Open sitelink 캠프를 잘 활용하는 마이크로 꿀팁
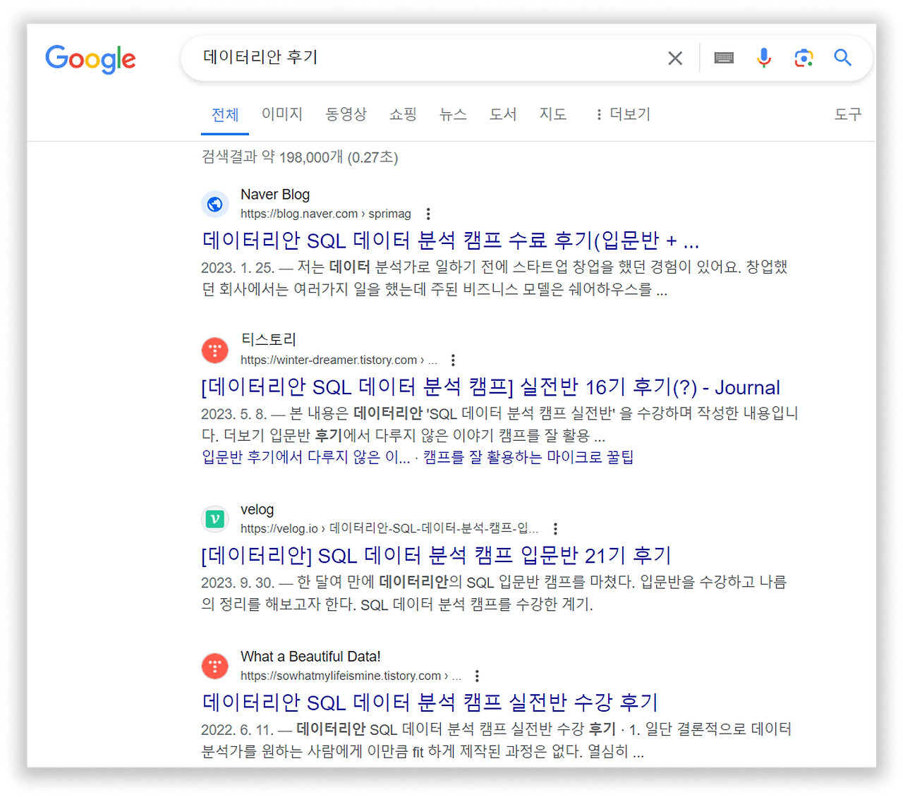The height and width of the screenshot is (797, 903). pos(528,457)
